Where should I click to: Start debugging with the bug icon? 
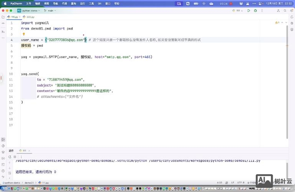pos(255,11)
